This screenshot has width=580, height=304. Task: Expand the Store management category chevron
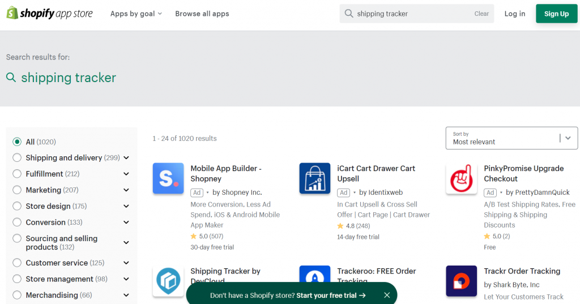click(x=126, y=279)
